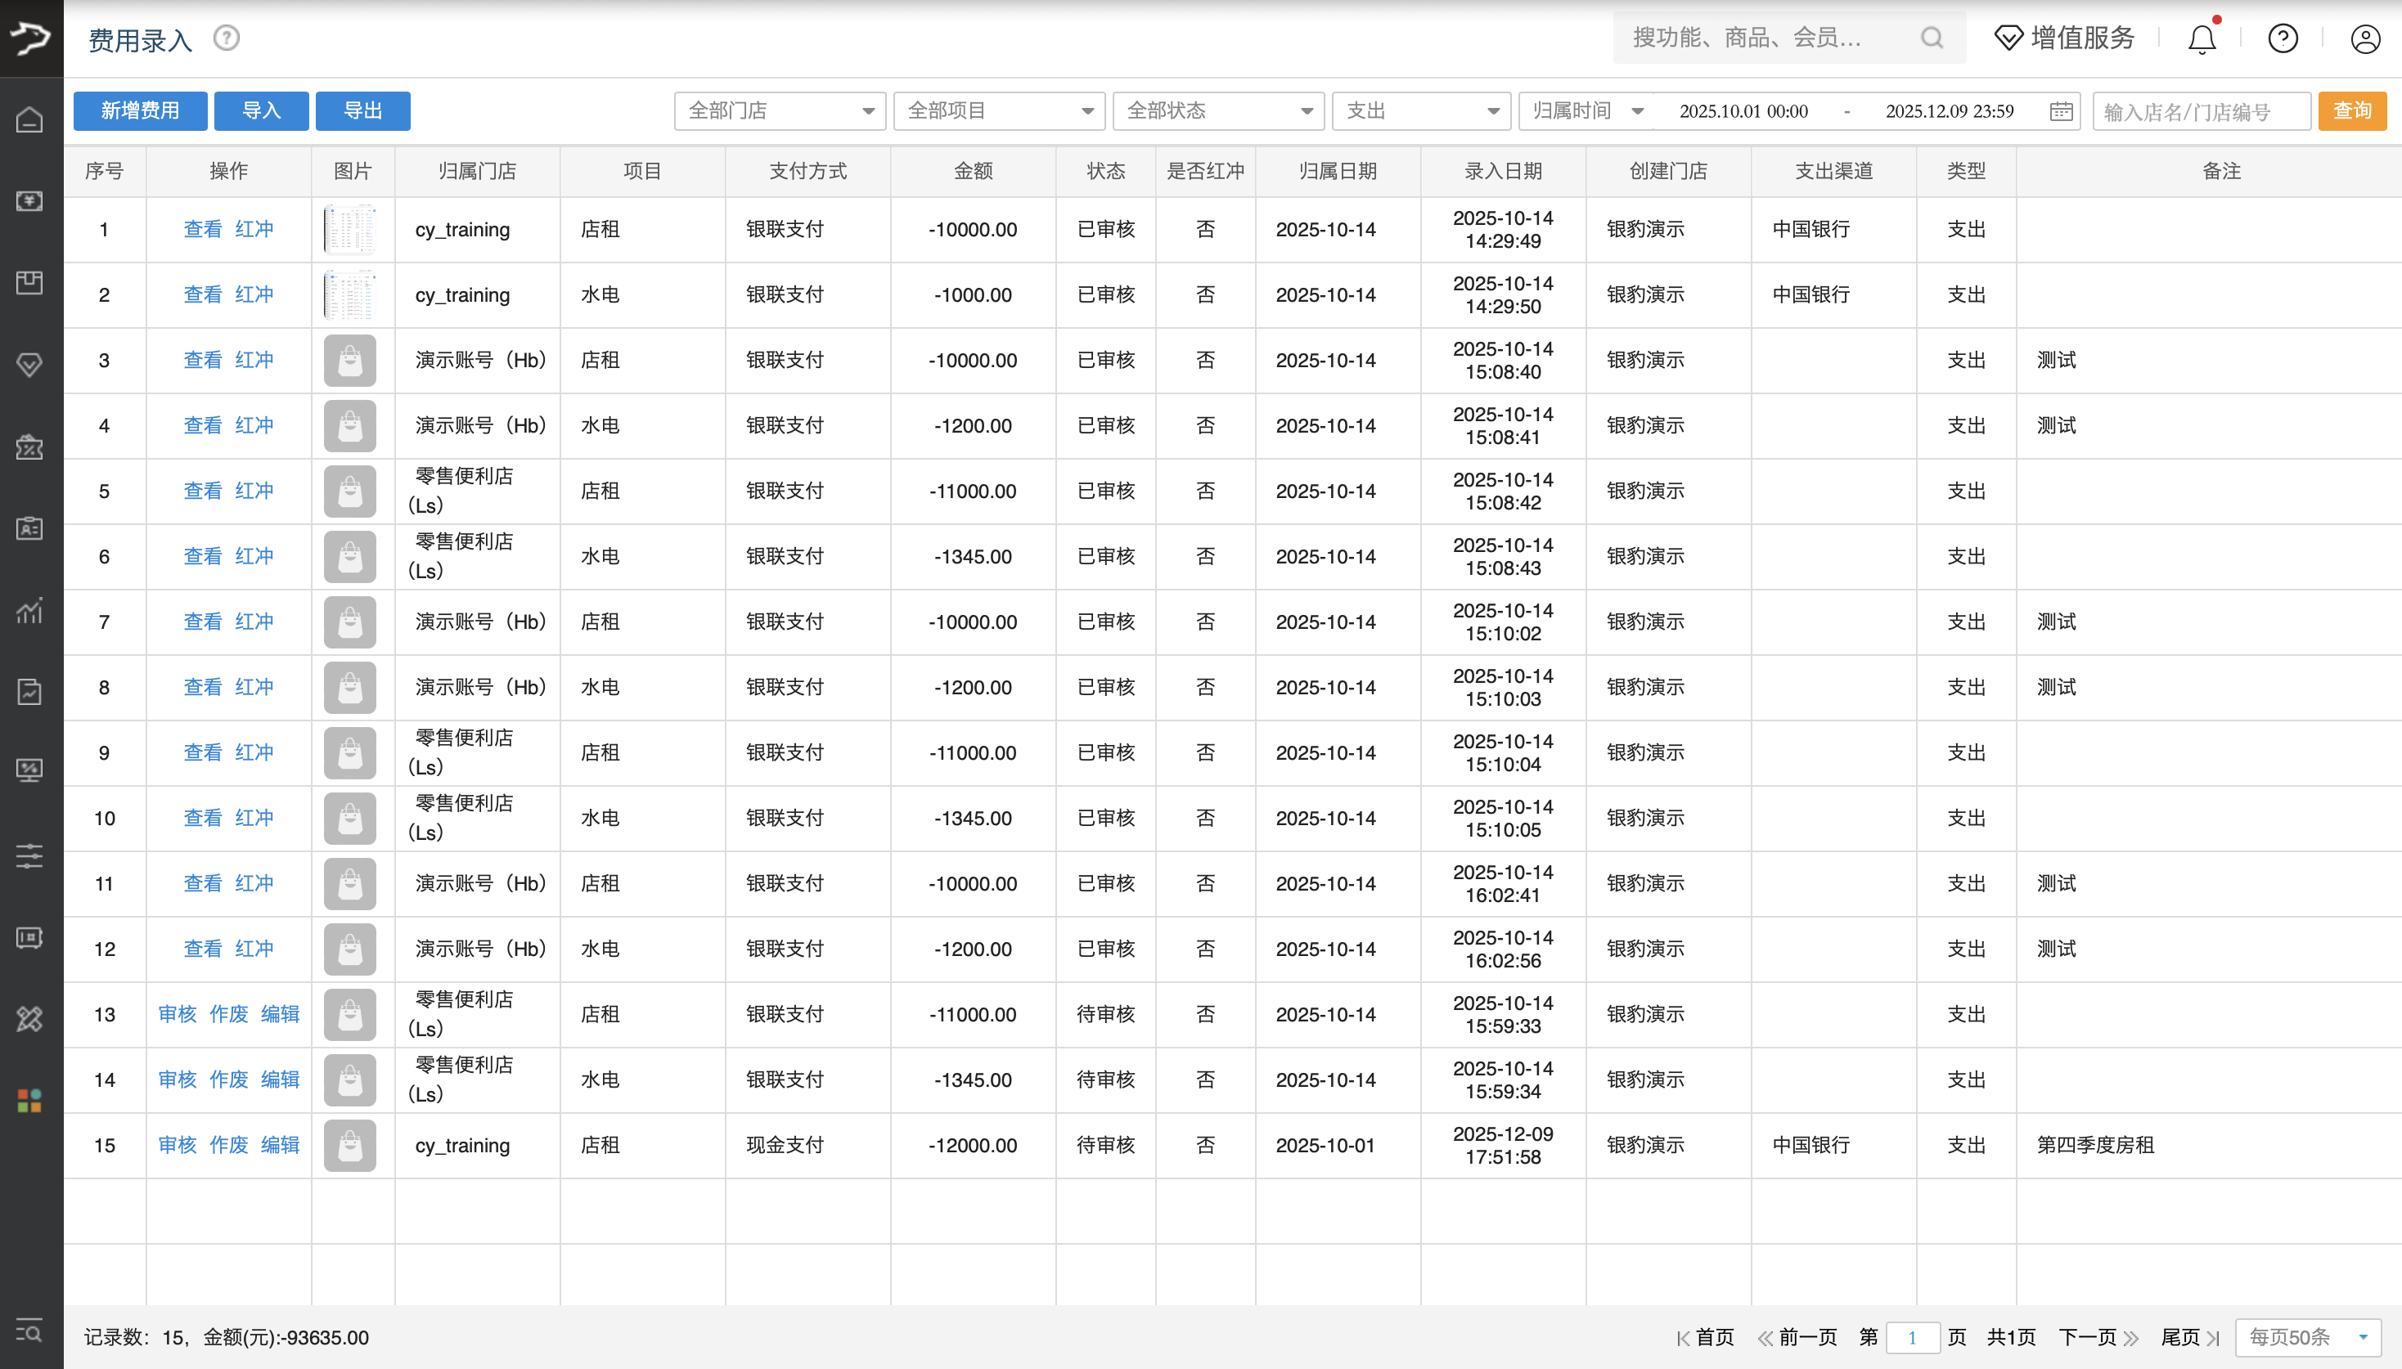This screenshot has height=1369, width=2402.
Task: Click 审核 link on row 15
Action: (177, 1144)
